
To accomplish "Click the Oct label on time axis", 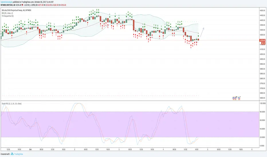I will point(30,149).
